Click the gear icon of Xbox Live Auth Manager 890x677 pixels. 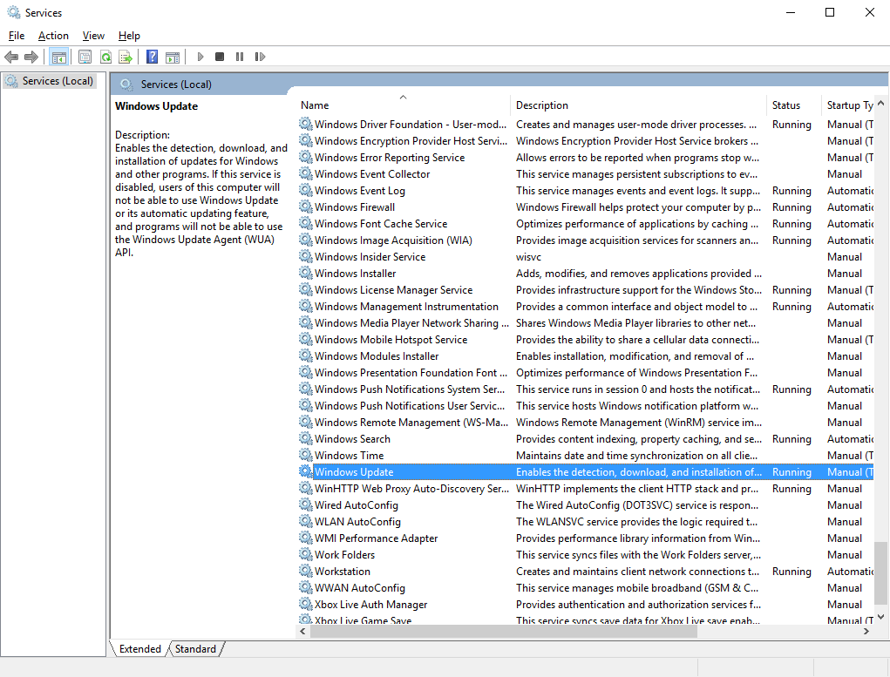pos(306,604)
